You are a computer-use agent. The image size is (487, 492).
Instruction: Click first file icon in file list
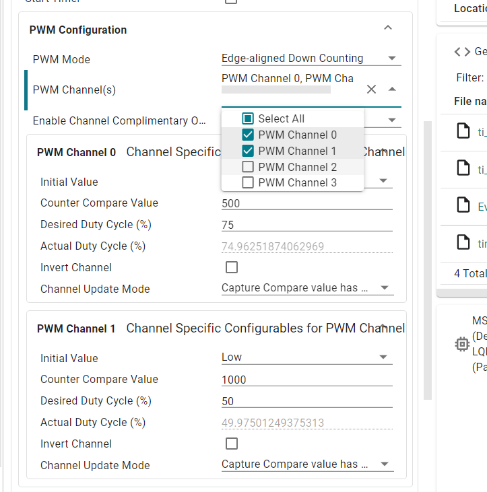coord(463,131)
